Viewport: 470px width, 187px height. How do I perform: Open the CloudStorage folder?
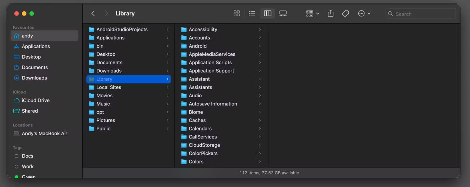(x=221, y=145)
